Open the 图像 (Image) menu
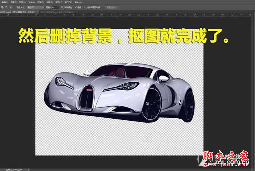The image size is (255, 171). point(13,2)
